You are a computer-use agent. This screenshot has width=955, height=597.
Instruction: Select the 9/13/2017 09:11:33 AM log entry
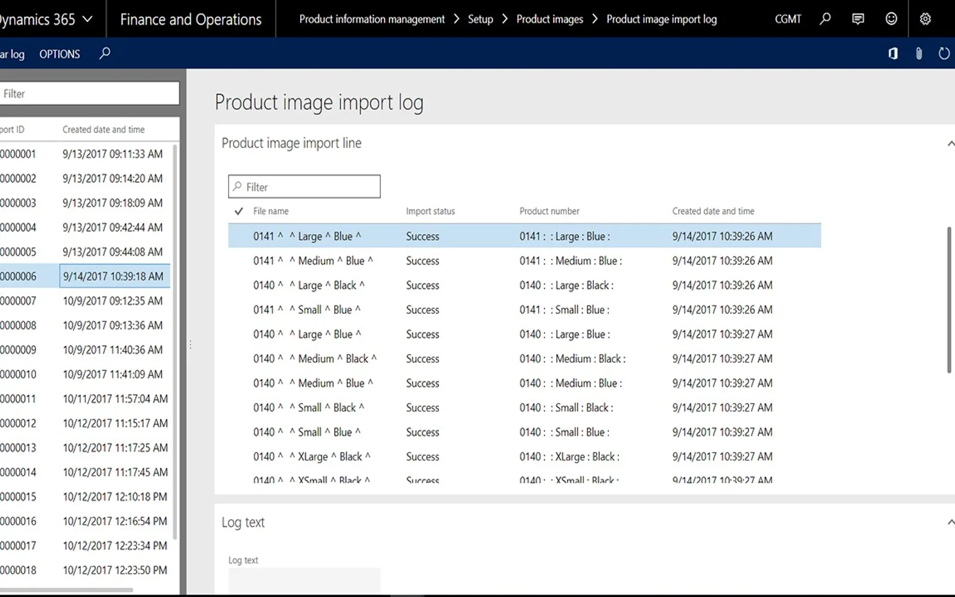pyautogui.click(x=85, y=154)
